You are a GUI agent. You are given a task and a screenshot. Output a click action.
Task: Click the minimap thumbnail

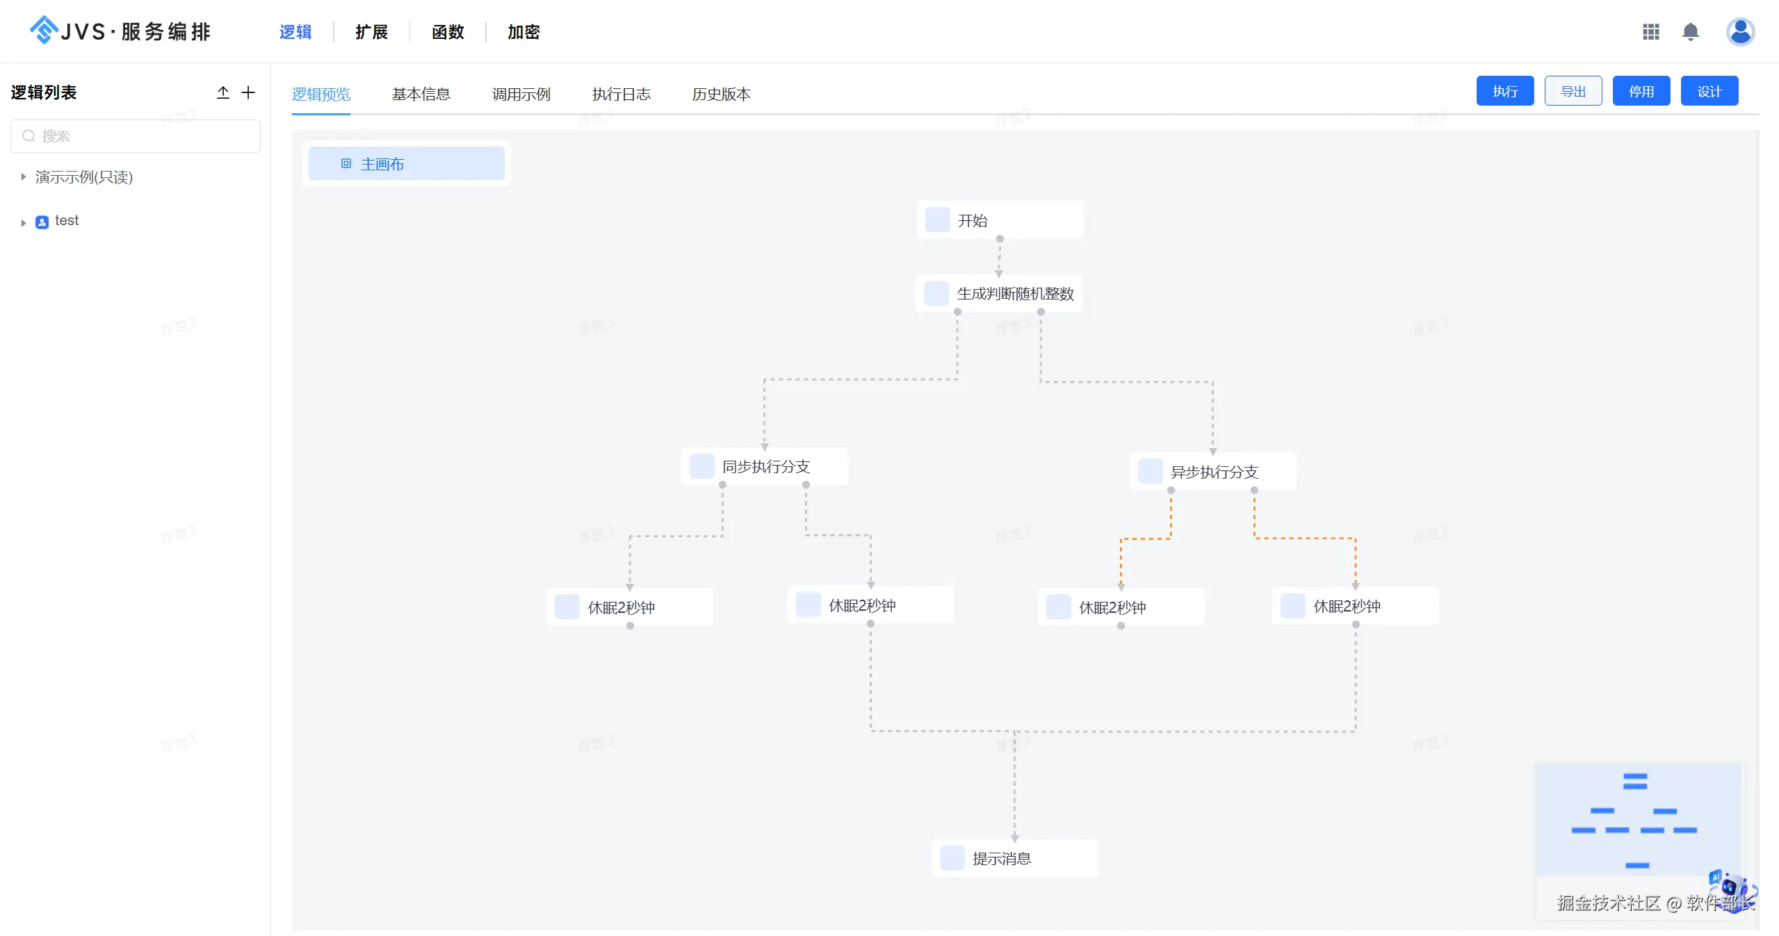[1637, 819]
